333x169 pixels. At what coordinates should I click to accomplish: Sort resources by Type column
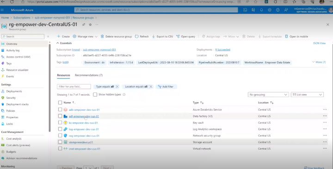(x=198, y=103)
